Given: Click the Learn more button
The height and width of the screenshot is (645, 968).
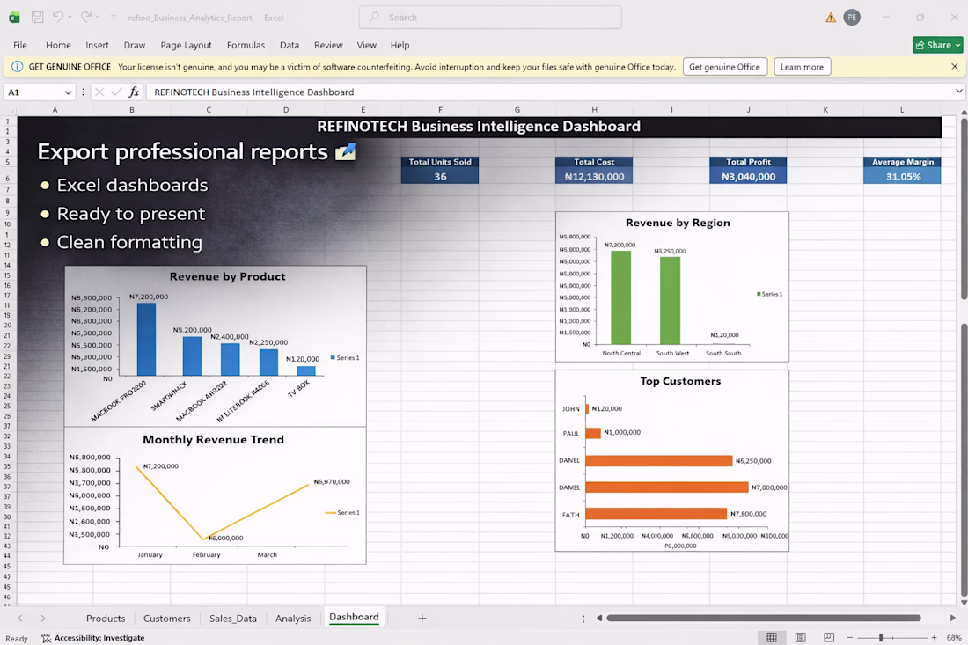Looking at the screenshot, I should click(x=802, y=67).
